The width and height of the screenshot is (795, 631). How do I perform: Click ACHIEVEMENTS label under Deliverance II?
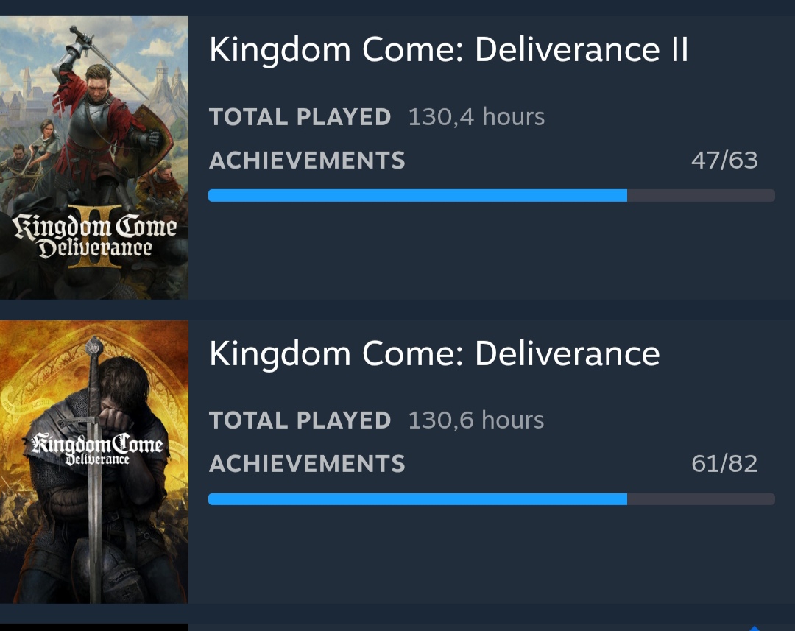pos(307,160)
